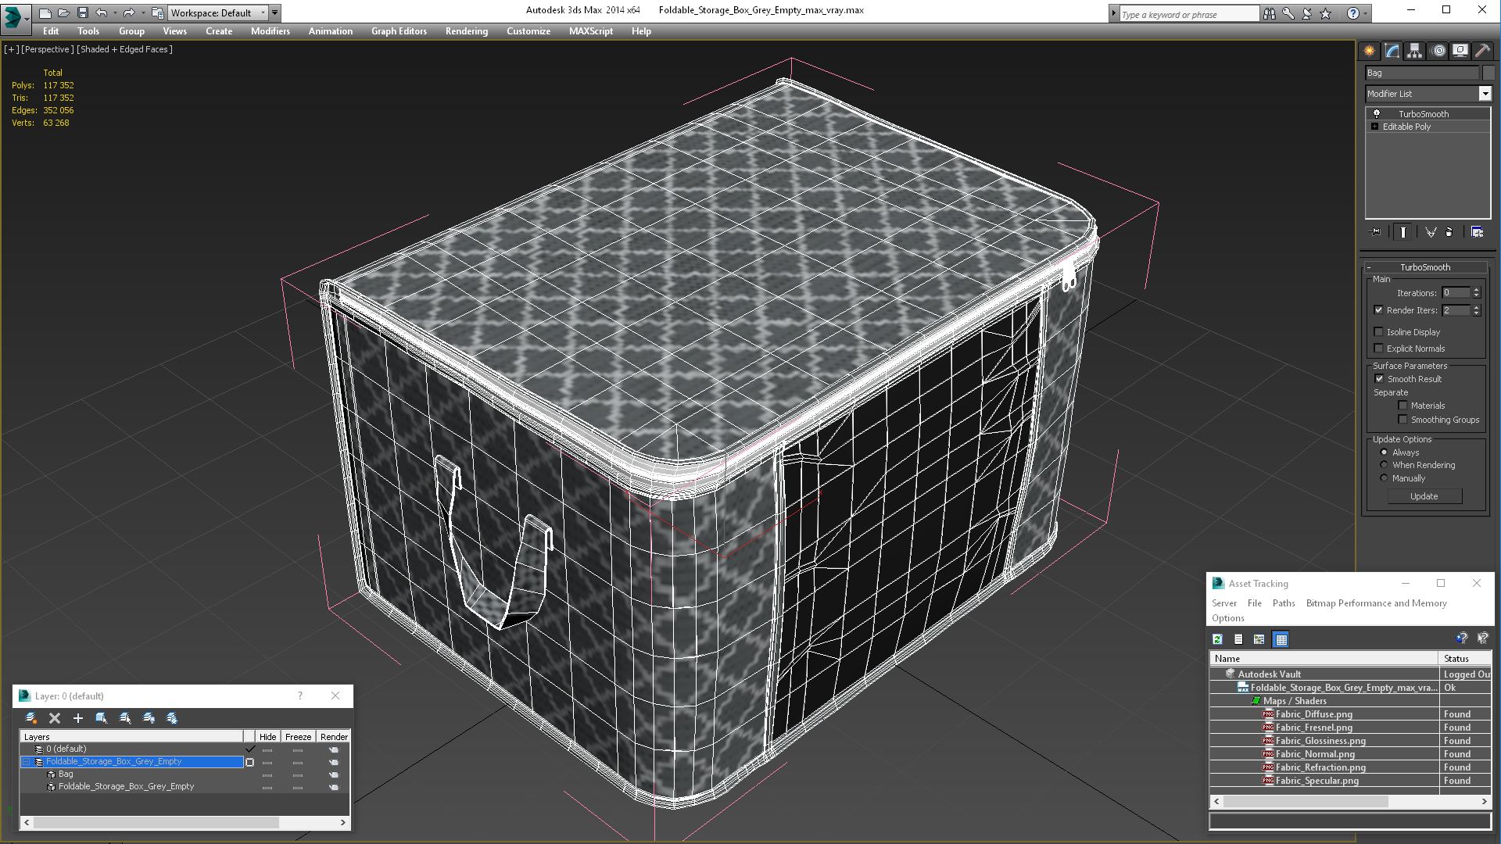The width and height of the screenshot is (1501, 844).
Task: Click Freeze/Unfreeze All Layers icon
Action: coord(172,718)
